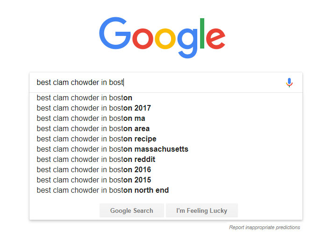Click the Google logo
Screen dimensions: 323x238
click(162, 38)
